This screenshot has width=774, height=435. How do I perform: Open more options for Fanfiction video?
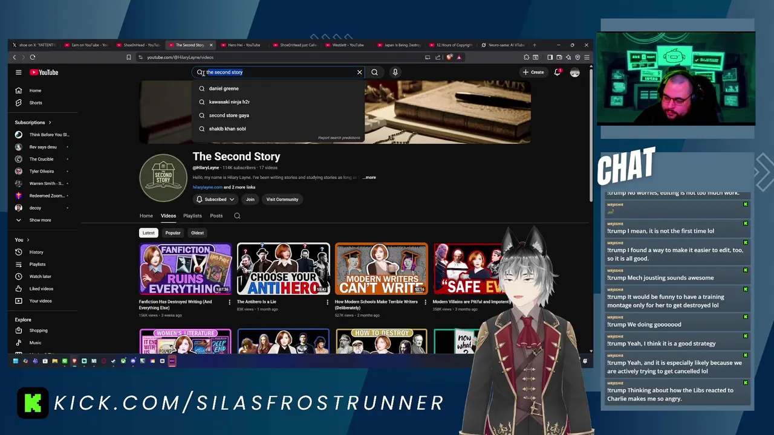tap(229, 302)
